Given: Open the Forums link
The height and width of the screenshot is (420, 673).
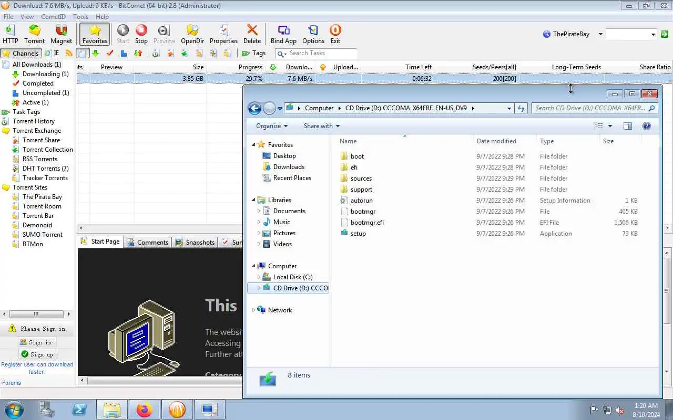Looking at the screenshot, I should point(12,383).
